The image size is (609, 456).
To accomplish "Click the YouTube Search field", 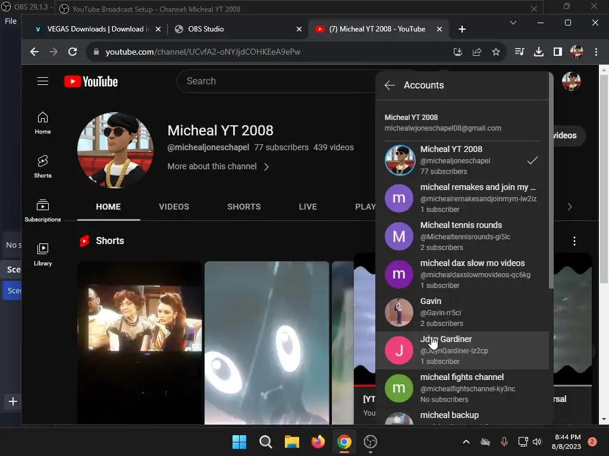I will click(x=276, y=81).
